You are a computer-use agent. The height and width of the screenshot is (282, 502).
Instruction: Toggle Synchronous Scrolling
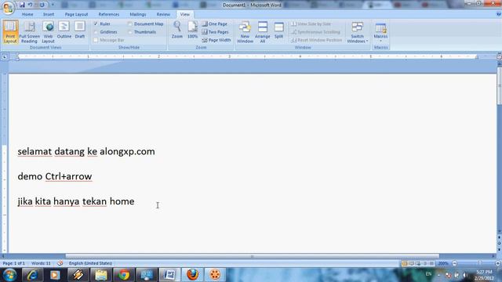[x=315, y=32]
